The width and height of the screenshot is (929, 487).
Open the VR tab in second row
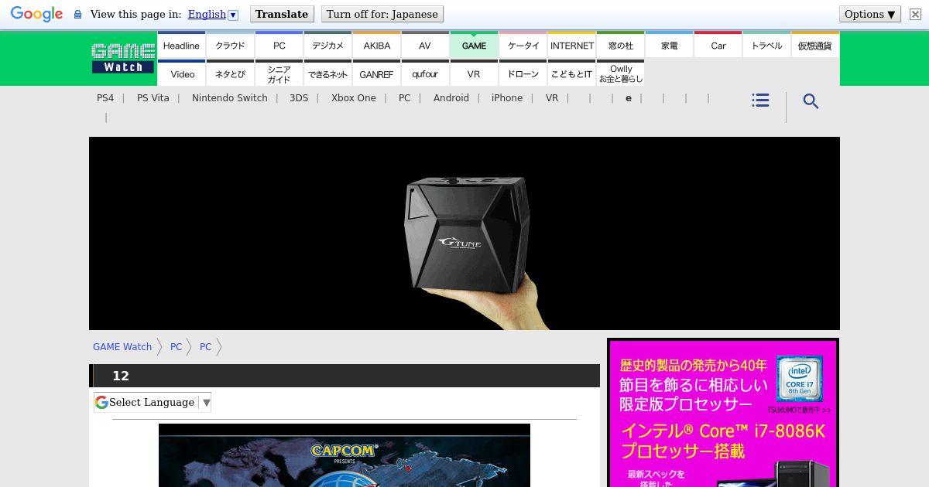pos(474,73)
